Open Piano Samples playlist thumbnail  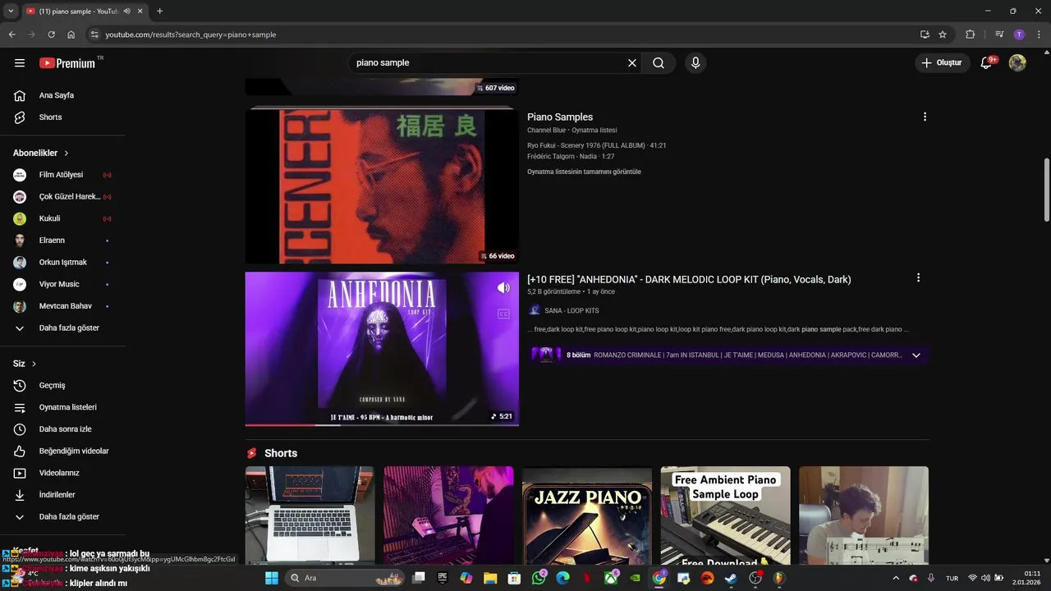coord(382,186)
